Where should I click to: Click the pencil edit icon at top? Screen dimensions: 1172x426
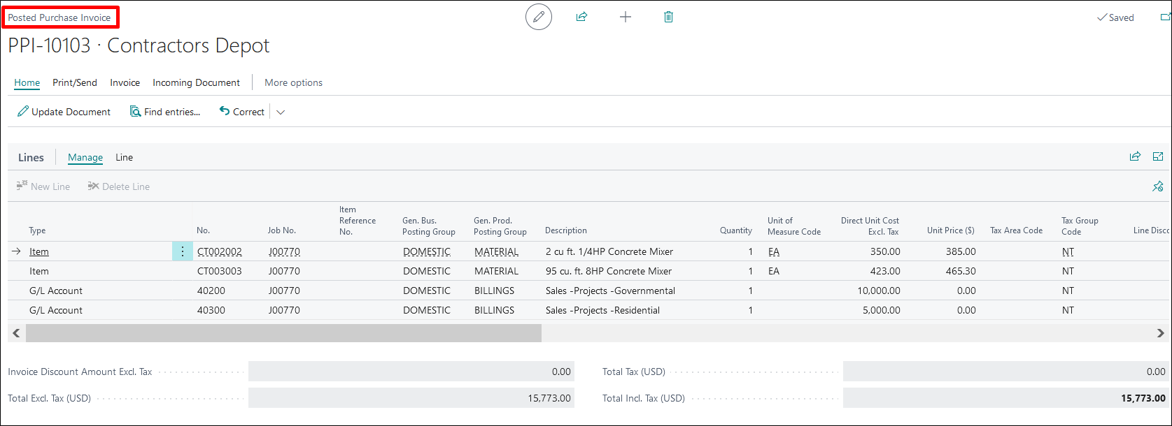pos(538,17)
